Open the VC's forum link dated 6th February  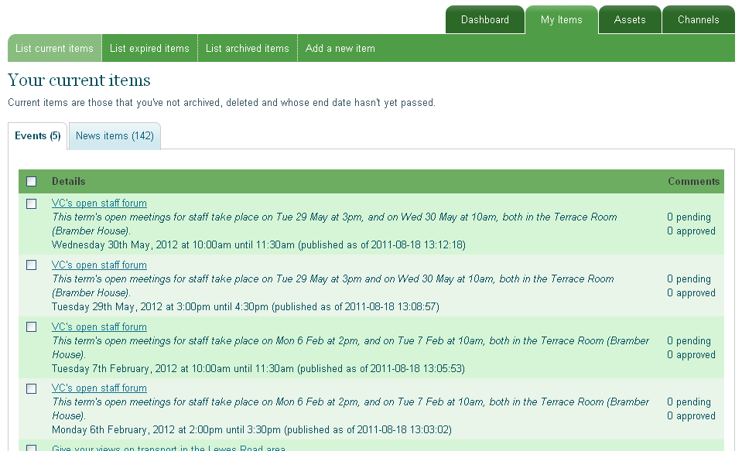pos(99,388)
